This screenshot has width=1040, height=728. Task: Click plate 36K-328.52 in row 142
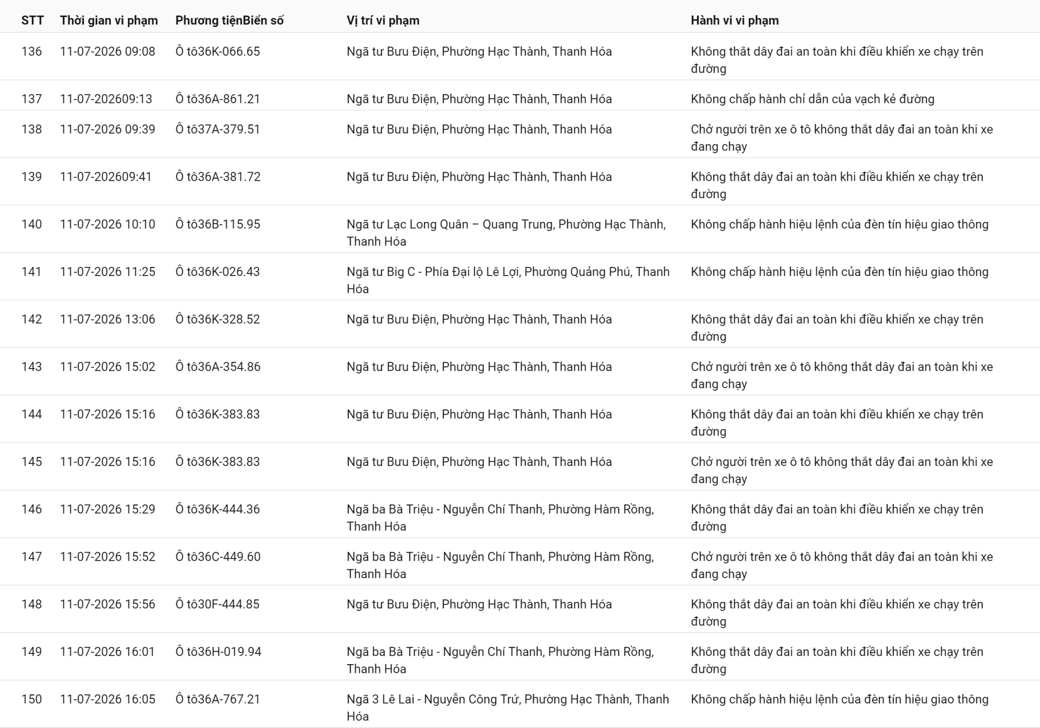[218, 319]
